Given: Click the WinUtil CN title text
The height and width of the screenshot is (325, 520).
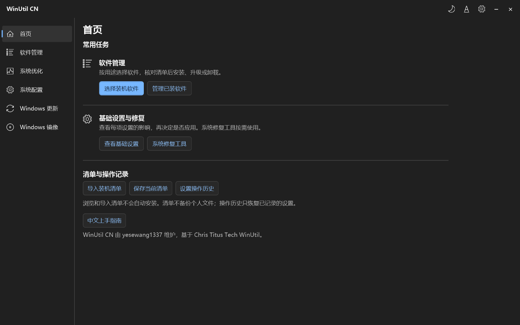Looking at the screenshot, I should point(22,9).
